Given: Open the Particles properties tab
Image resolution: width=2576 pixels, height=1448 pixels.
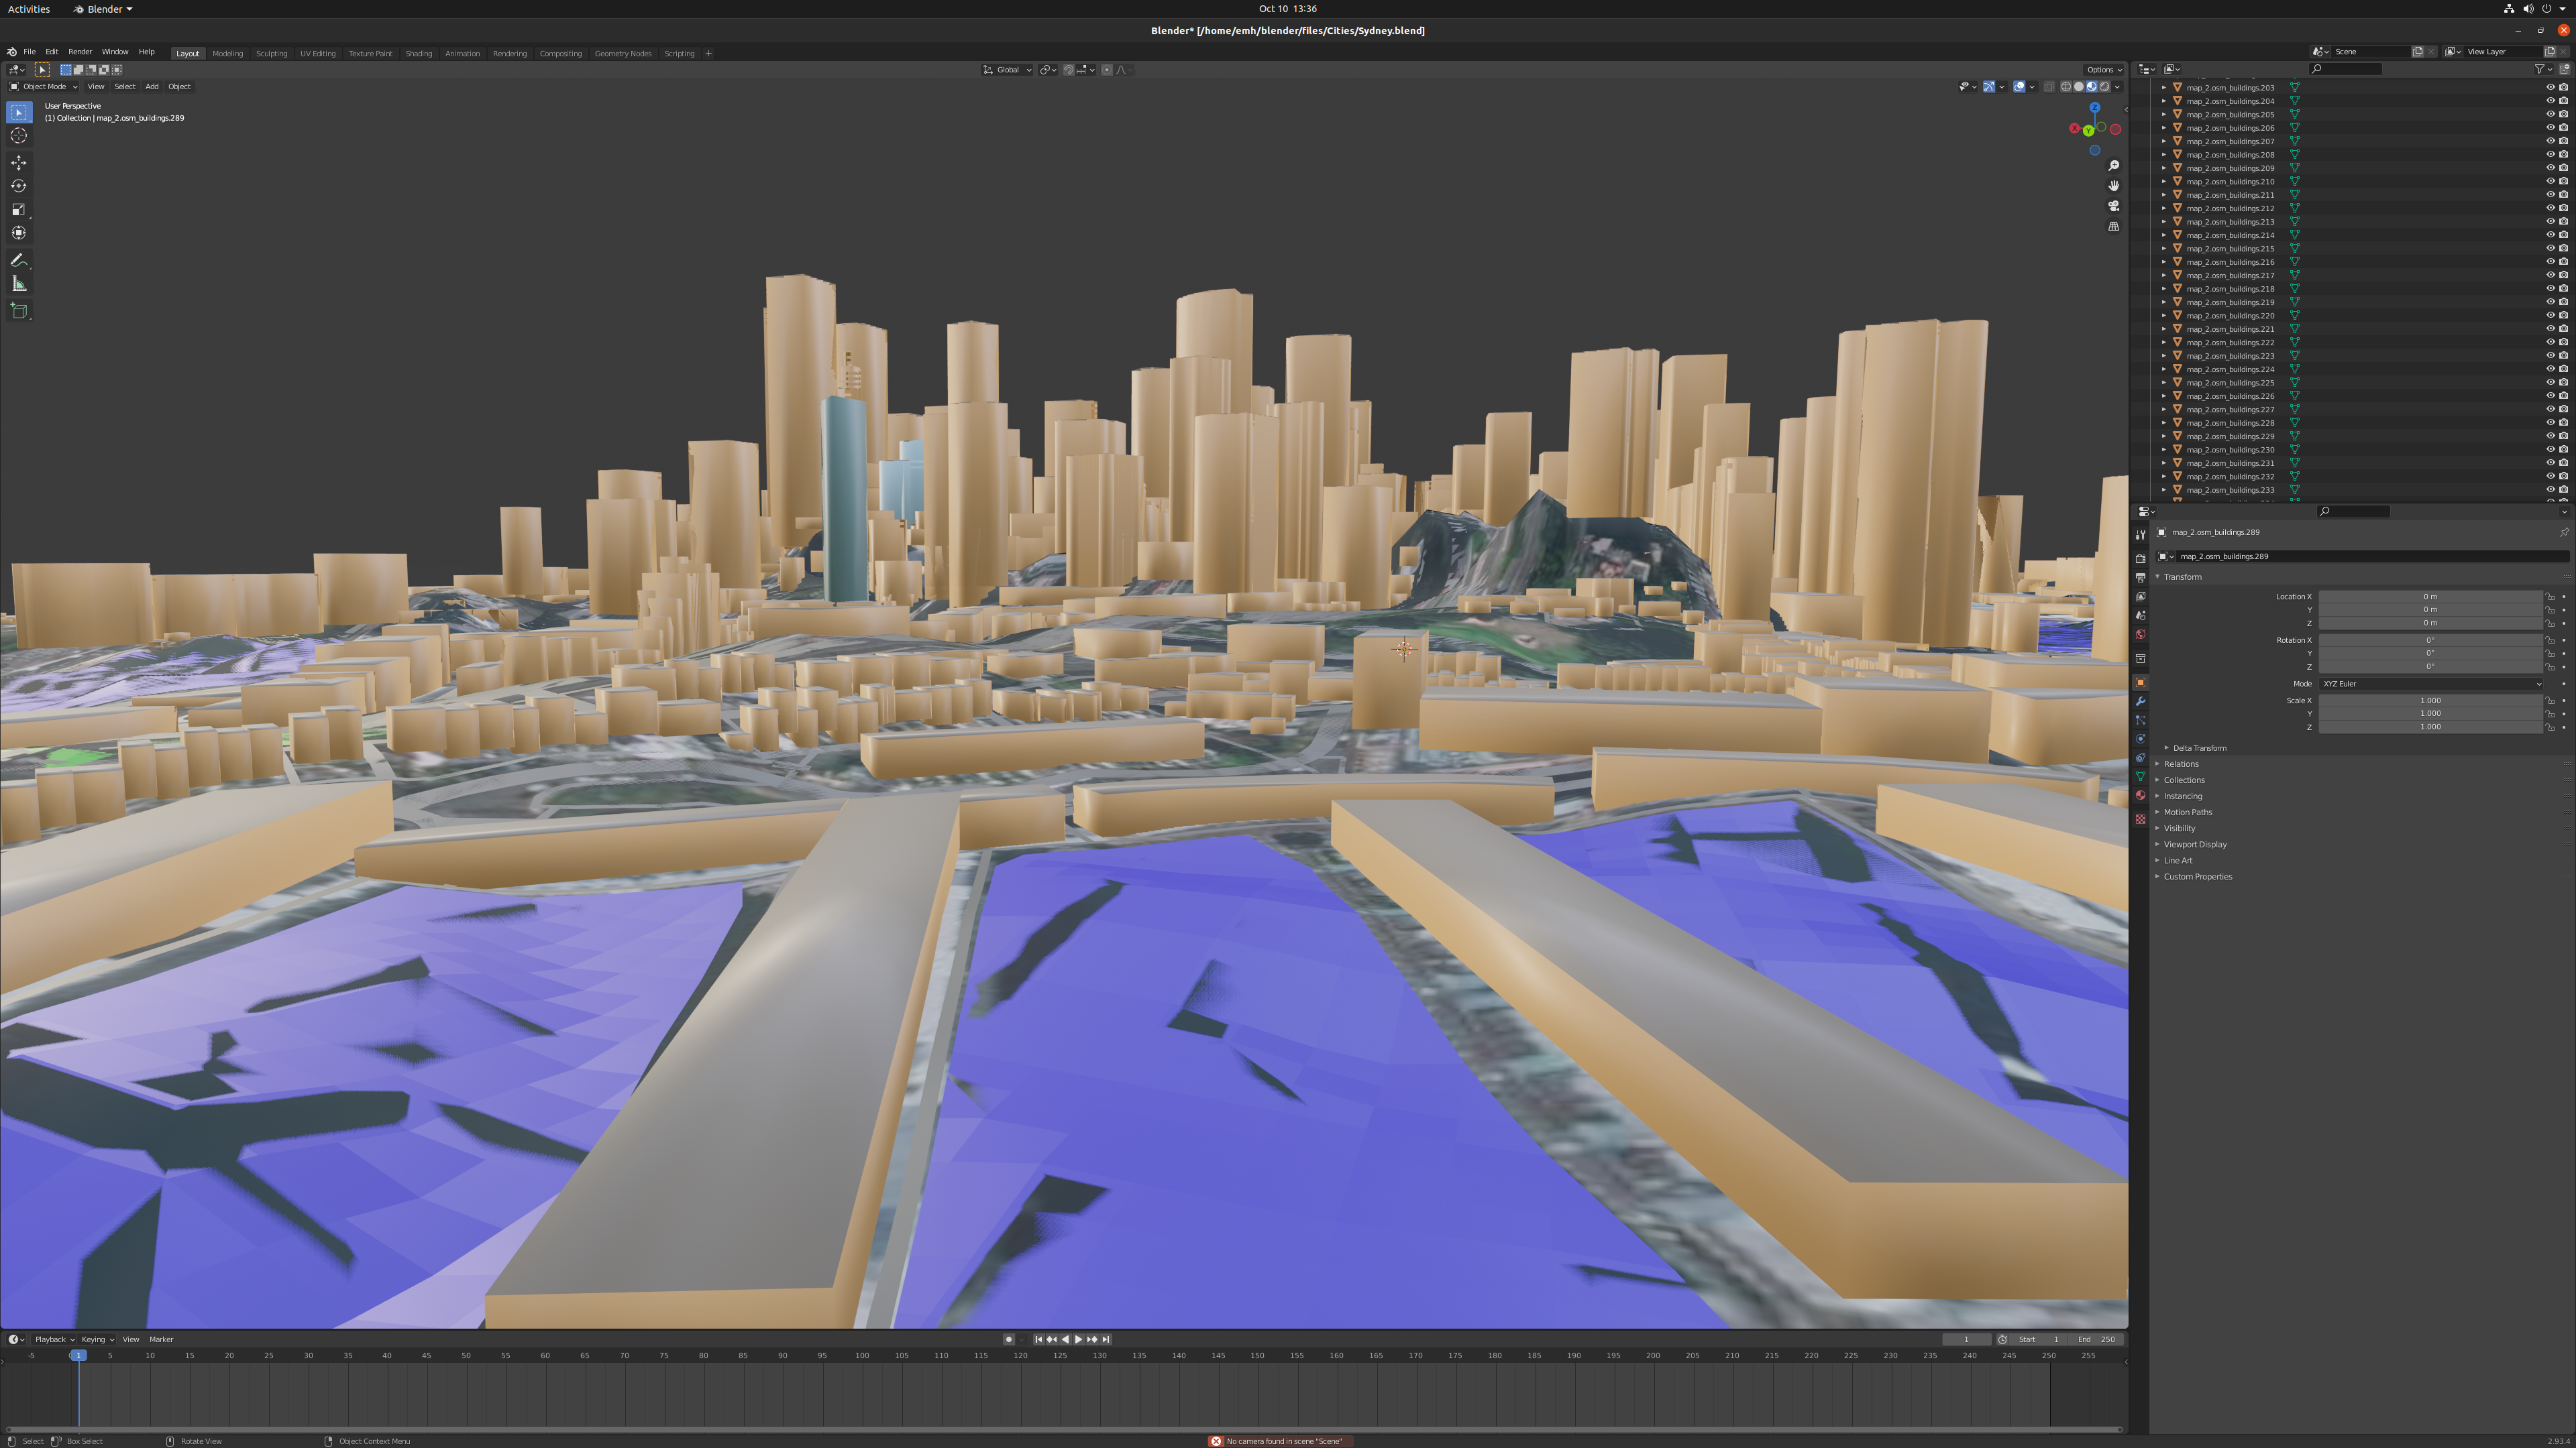Looking at the screenshot, I should [x=2140, y=721].
